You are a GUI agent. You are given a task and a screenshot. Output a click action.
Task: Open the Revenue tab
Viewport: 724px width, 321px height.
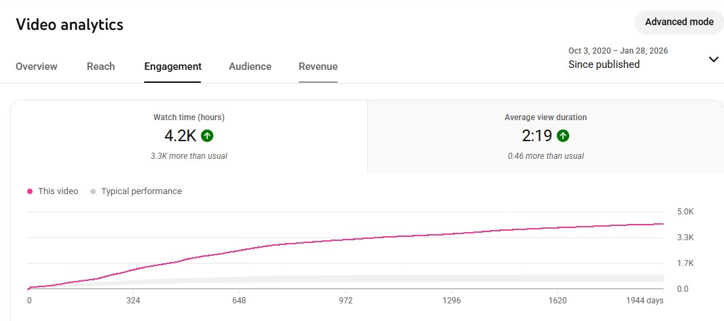(318, 67)
